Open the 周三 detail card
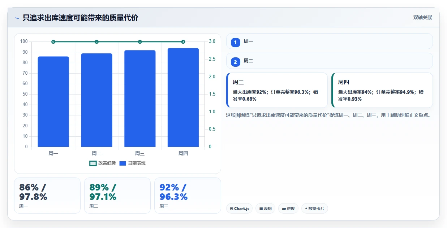The height and width of the screenshot is (228, 447). click(277, 90)
